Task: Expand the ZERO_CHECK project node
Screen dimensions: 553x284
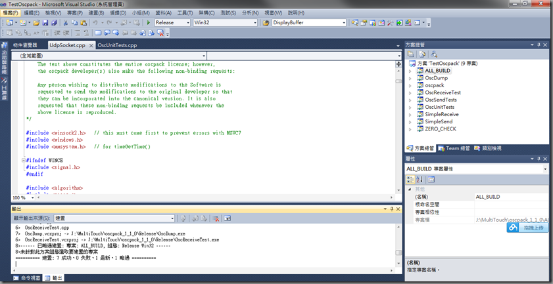Action: pos(410,129)
